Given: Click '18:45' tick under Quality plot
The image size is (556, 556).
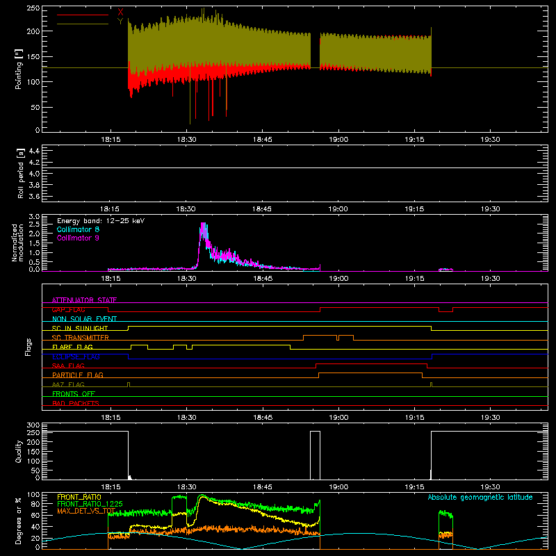Looking at the screenshot, I should click(263, 487).
